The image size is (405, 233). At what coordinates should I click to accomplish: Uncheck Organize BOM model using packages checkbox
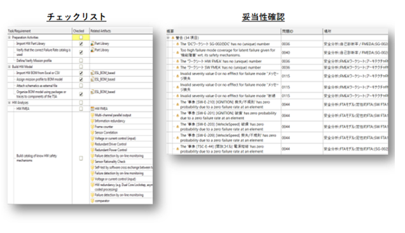[x=81, y=94]
